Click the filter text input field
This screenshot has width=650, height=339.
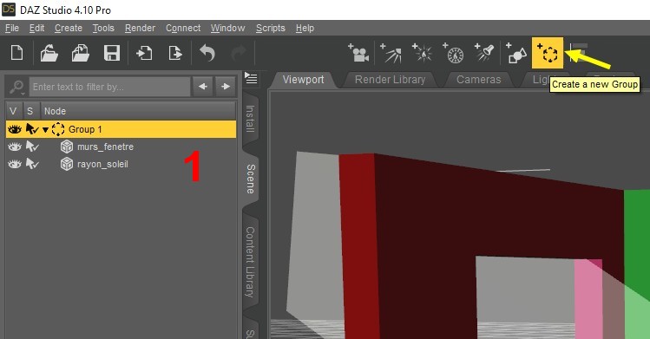coord(110,87)
